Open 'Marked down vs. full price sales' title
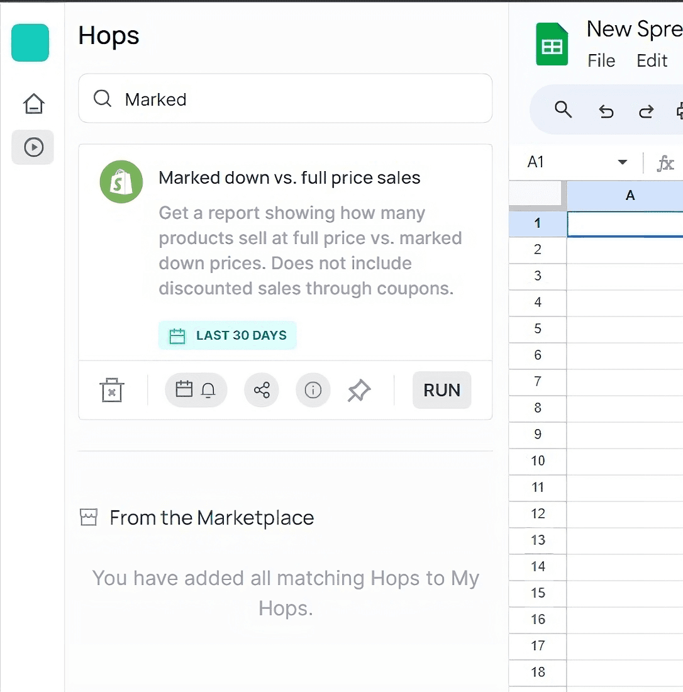 [289, 178]
